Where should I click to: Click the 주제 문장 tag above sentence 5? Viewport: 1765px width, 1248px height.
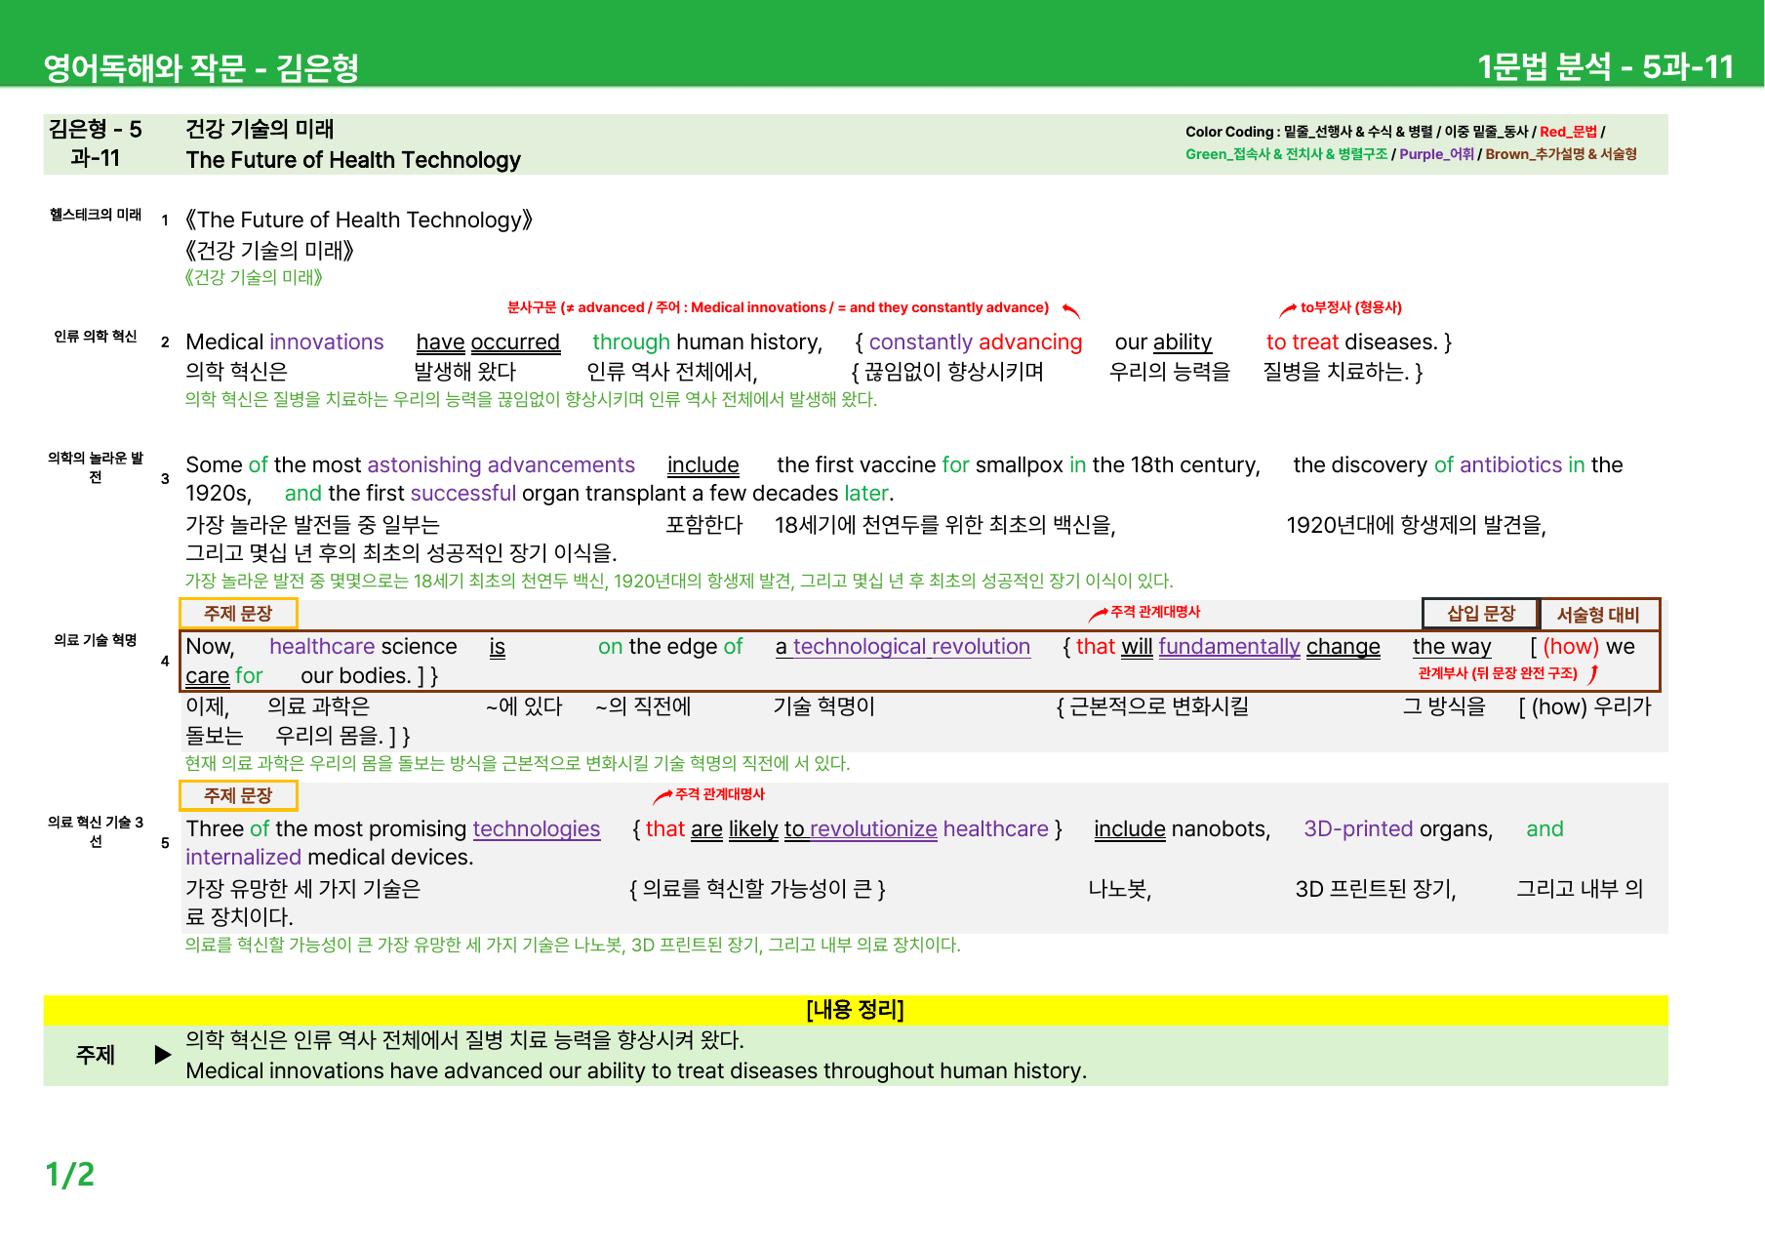tap(238, 796)
